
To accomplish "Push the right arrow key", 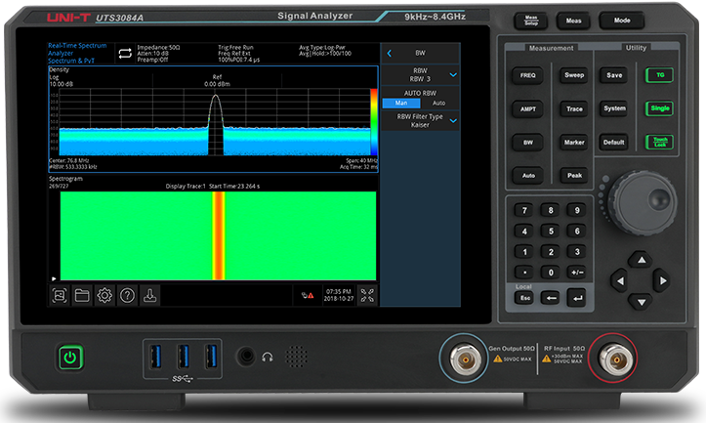I will tap(662, 280).
